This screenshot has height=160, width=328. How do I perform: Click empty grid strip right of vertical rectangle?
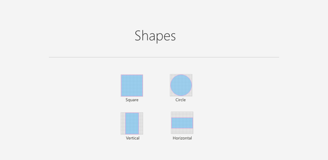[141, 123]
